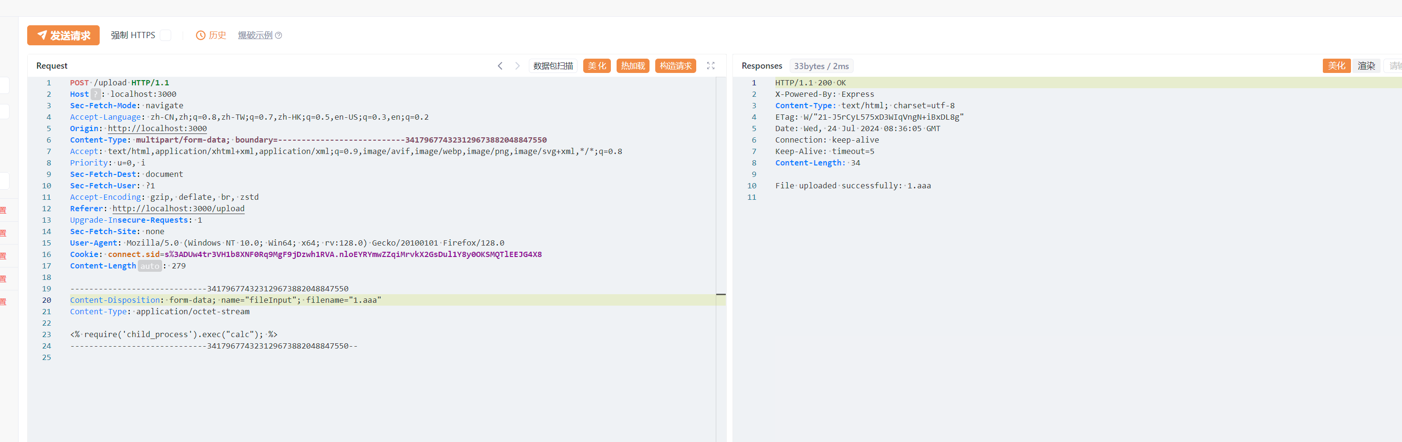
Task: Click the help icon beside 爆破示例
Action: [278, 35]
